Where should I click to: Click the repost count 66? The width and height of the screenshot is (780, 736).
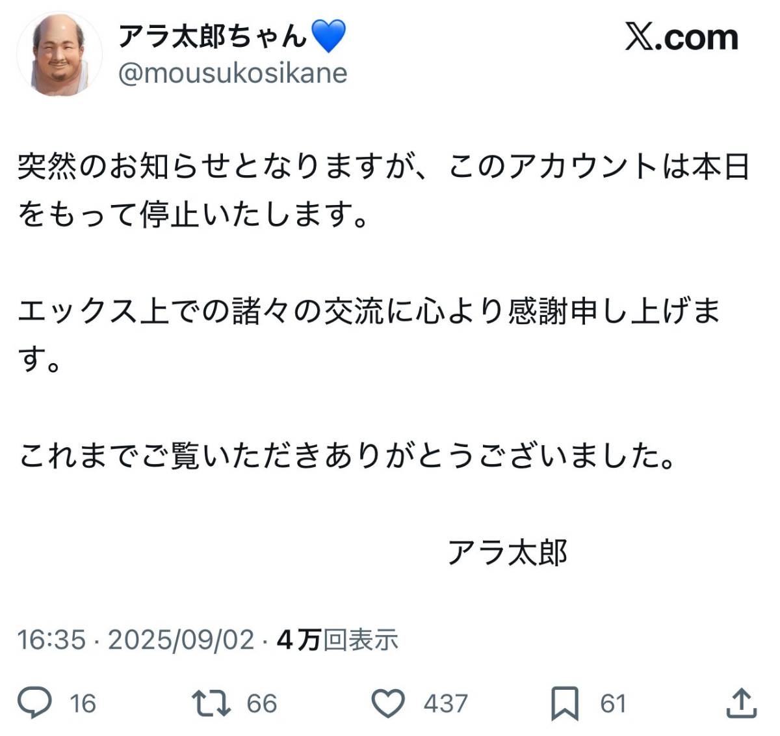pyautogui.click(x=262, y=703)
